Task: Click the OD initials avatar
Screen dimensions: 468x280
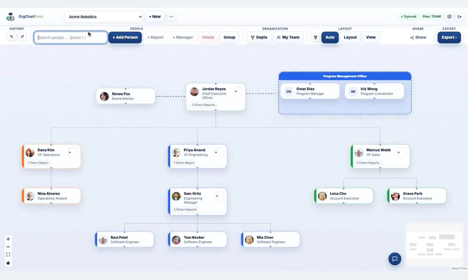Action: [289, 92]
